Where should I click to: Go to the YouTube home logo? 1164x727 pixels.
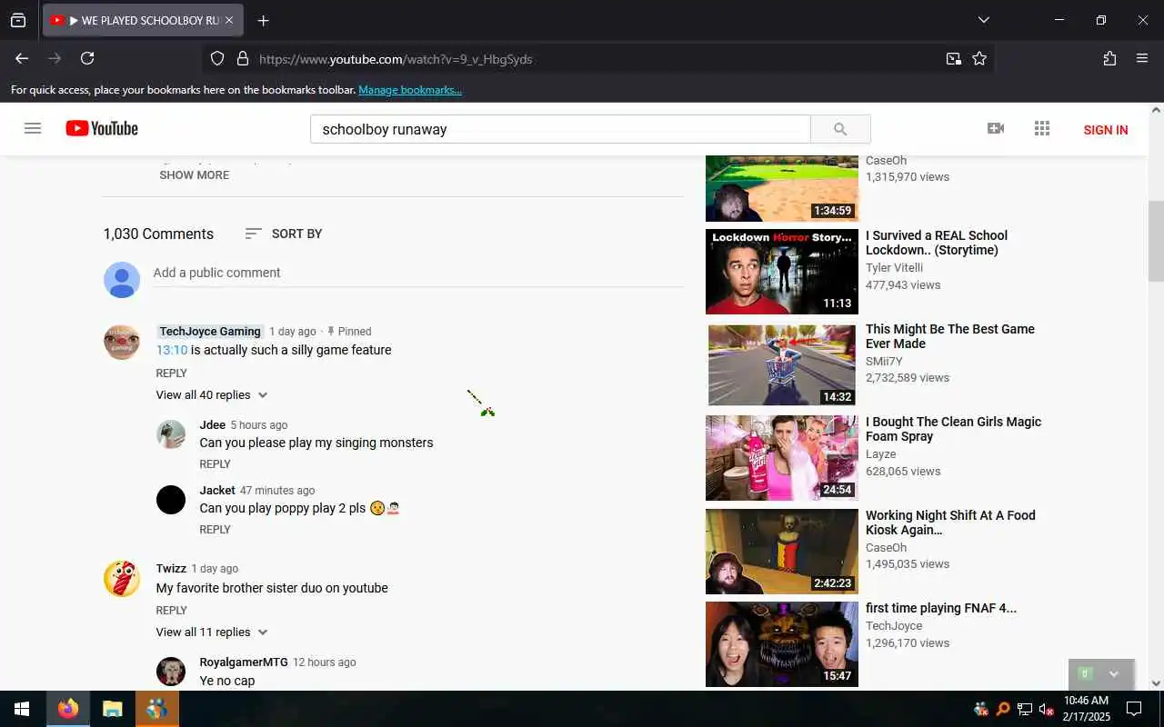[102, 128]
